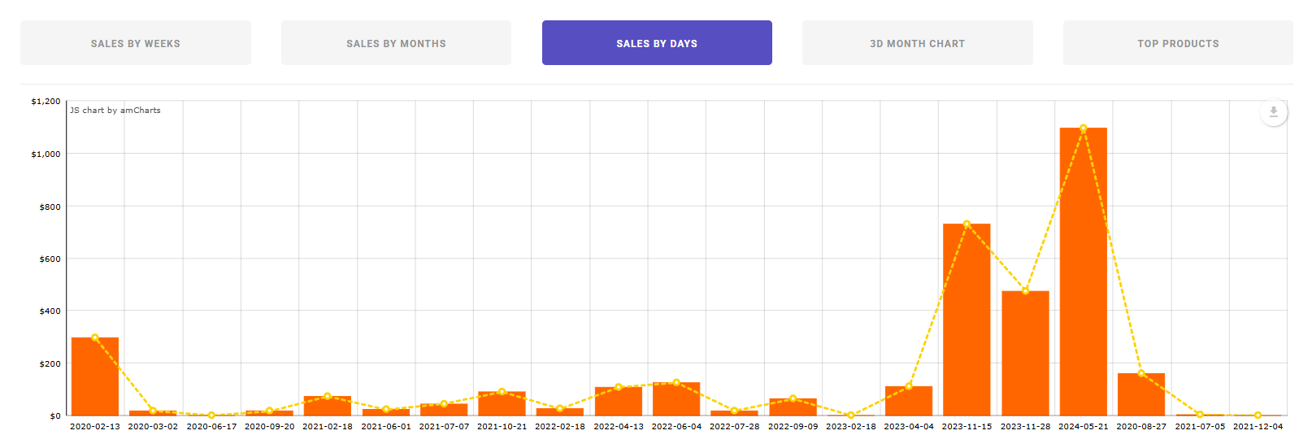Select the tallest bar for 2024-05-21

point(1084,272)
